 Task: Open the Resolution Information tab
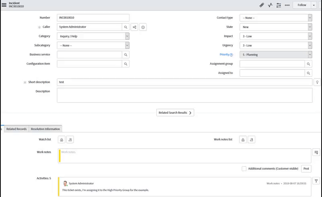point(45,129)
